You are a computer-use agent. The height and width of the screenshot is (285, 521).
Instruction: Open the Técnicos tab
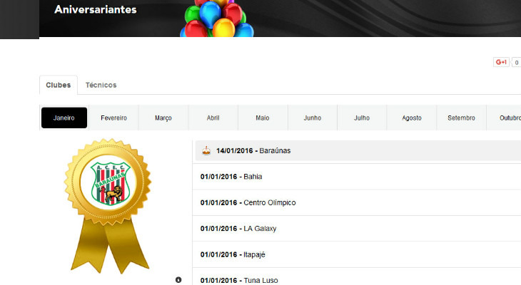(101, 85)
